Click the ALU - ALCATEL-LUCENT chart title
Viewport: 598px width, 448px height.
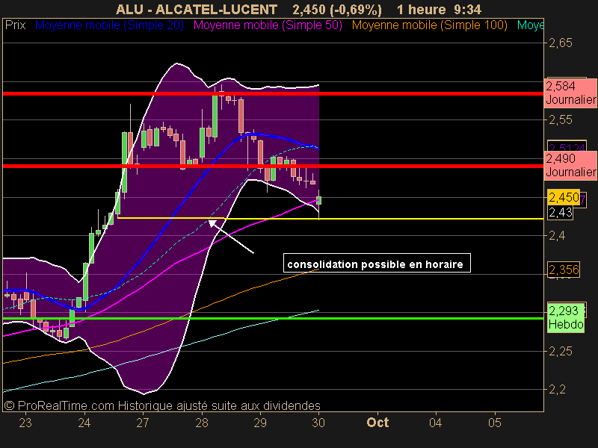click(x=197, y=10)
